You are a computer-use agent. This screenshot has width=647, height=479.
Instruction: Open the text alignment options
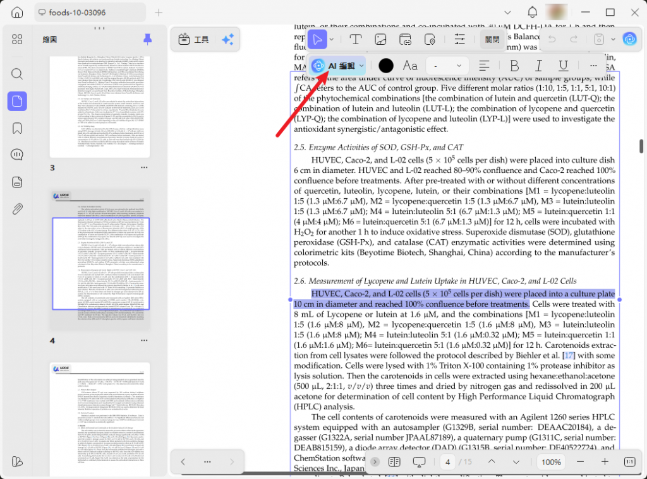[x=483, y=66]
